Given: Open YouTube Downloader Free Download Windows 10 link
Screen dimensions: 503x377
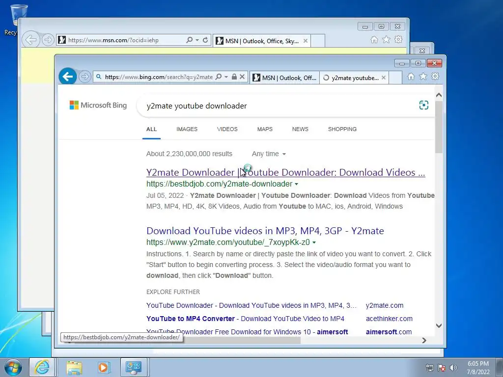Looking at the screenshot, I should pos(247,332).
